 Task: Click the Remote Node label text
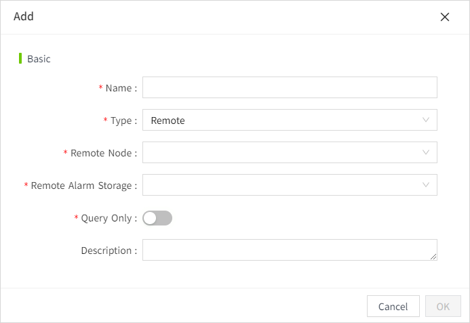102,153
